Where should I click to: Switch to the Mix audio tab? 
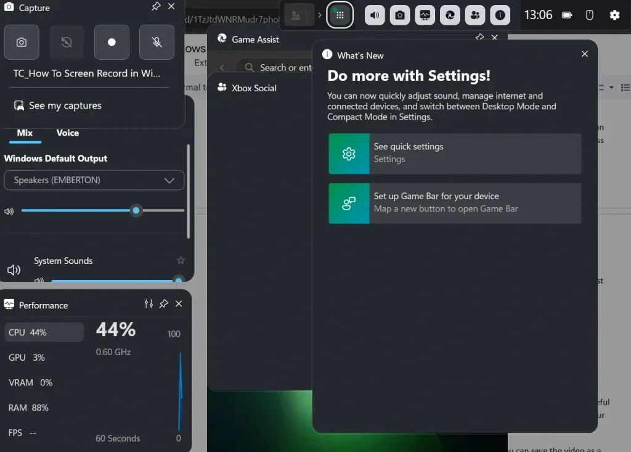pos(25,133)
